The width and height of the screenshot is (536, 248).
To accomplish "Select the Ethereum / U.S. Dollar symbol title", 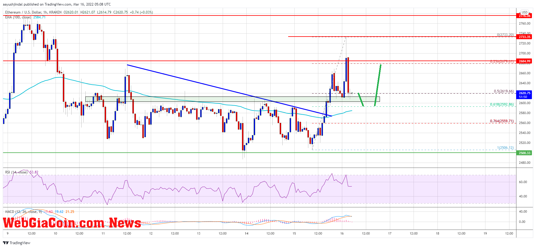I will (24, 12).
